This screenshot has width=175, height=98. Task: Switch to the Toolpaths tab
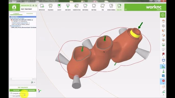(x=30, y=13)
